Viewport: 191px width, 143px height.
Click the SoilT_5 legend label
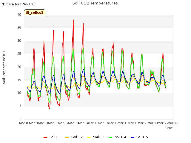coord(142,137)
